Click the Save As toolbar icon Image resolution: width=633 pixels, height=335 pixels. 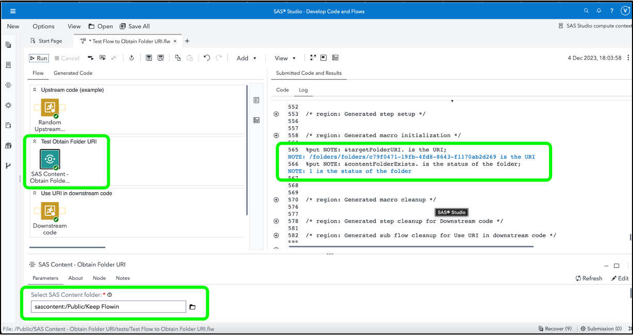click(161, 58)
